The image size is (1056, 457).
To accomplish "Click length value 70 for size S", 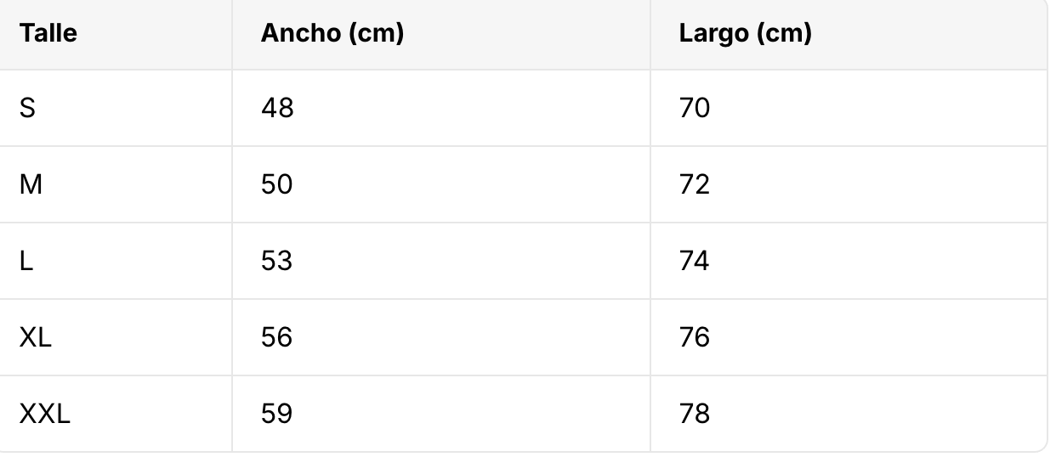I will [695, 108].
